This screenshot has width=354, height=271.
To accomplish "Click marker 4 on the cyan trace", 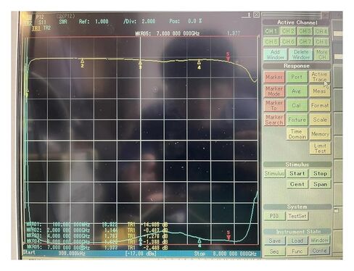I will coord(199,243).
